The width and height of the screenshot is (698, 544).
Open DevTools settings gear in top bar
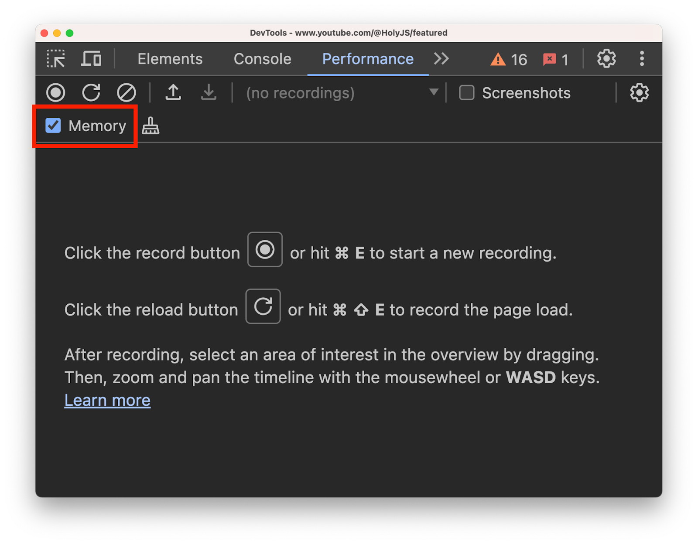tap(606, 59)
